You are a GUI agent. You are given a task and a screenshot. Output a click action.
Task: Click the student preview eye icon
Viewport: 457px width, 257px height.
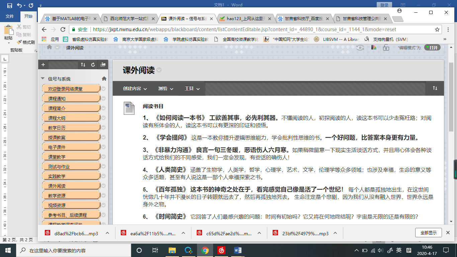point(360,48)
